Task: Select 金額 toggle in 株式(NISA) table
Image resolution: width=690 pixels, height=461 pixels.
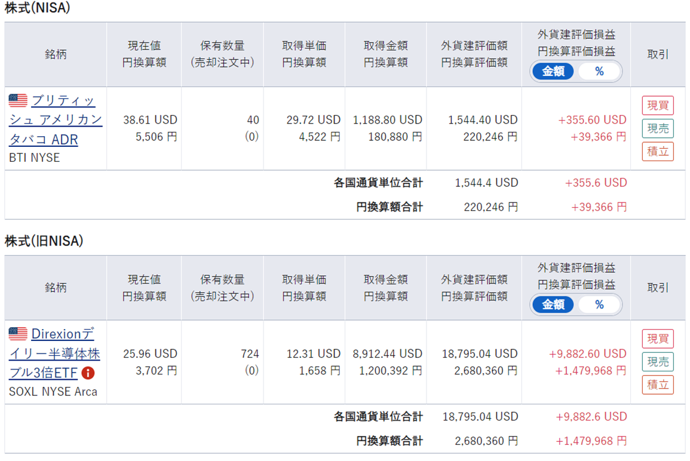Action: [x=553, y=71]
